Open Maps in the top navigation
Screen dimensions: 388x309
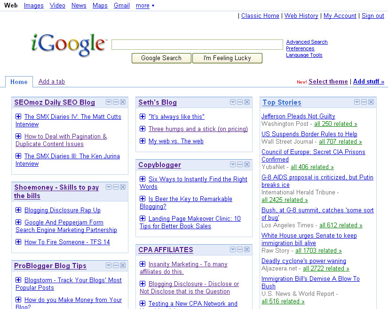click(100, 6)
